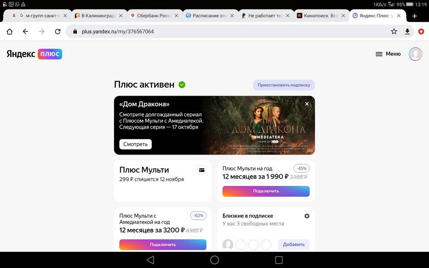Click the «Плюс активен» heading

point(144,84)
